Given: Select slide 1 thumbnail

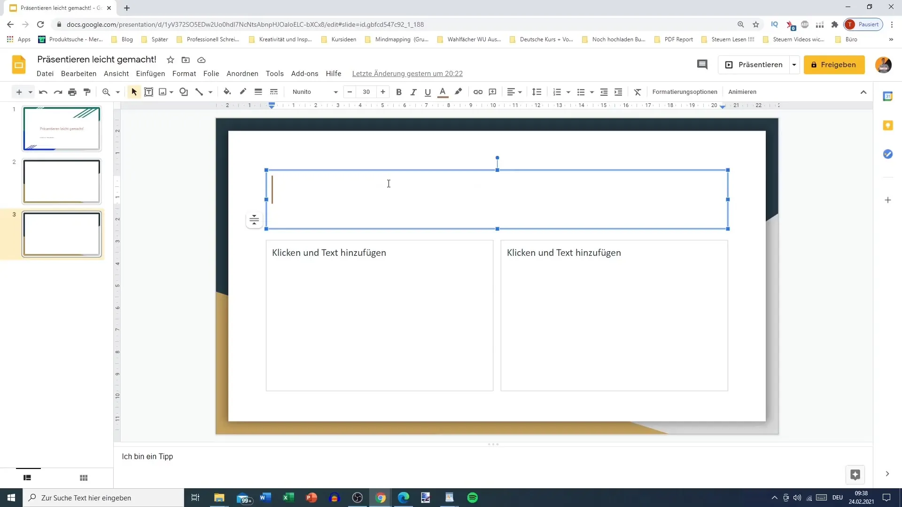Looking at the screenshot, I should click(x=62, y=129).
